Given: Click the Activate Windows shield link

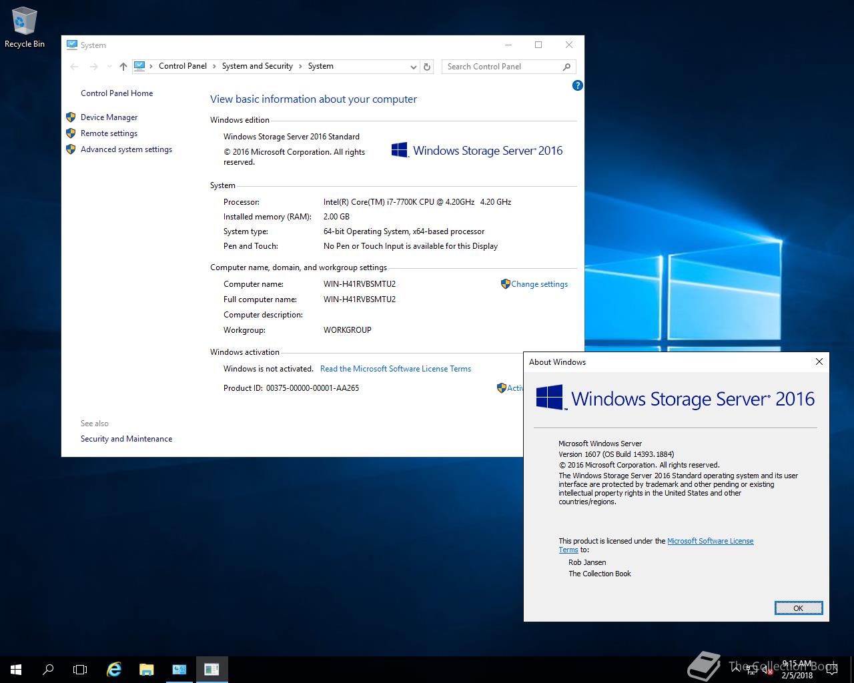Looking at the screenshot, I should [x=510, y=388].
